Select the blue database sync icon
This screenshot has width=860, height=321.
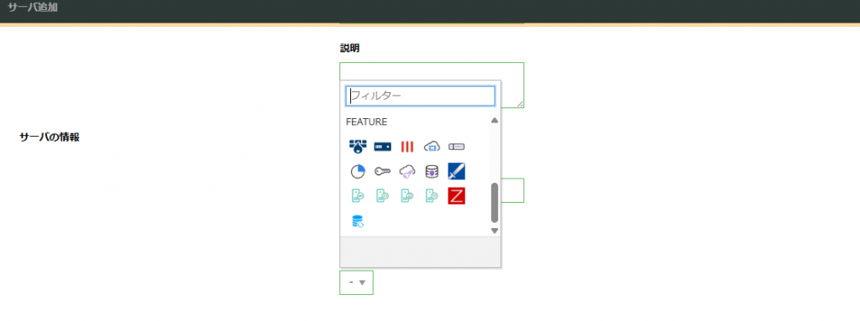coord(358,220)
